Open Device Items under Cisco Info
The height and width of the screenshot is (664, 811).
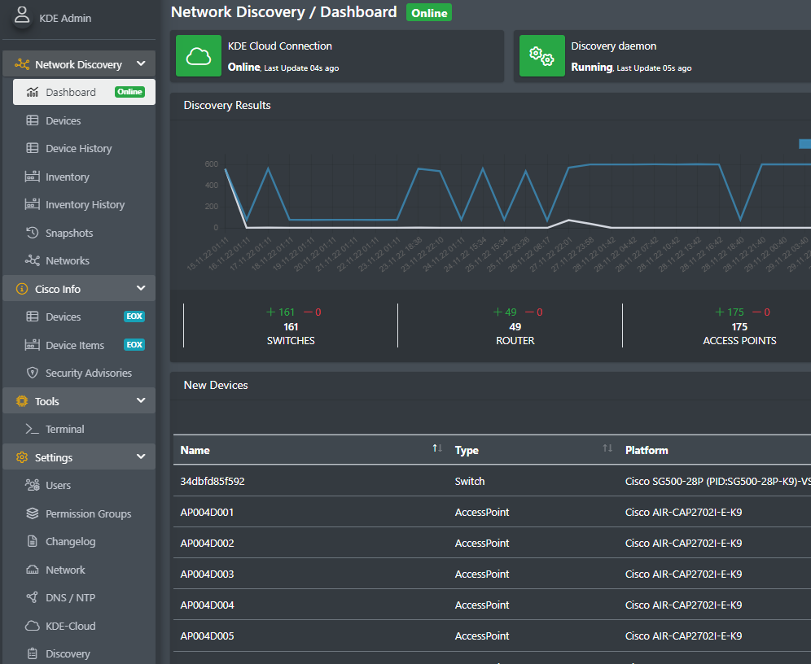[x=84, y=345]
